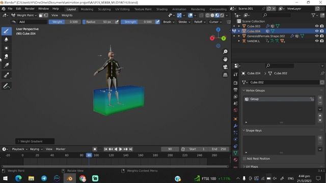This screenshot has width=326, height=183.
Task: Select the Sample Weight eyedropper tool
Action: click(7, 75)
